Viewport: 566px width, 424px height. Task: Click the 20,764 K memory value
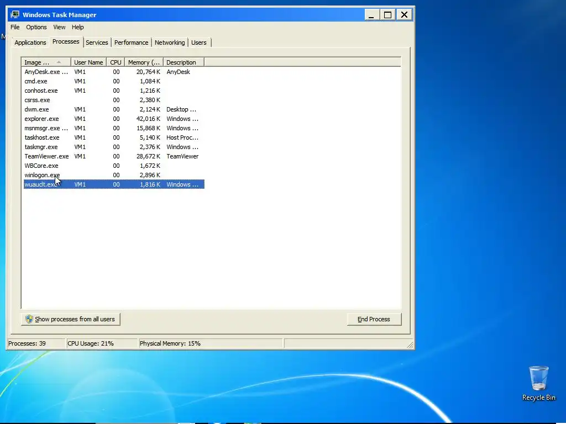tap(148, 72)
